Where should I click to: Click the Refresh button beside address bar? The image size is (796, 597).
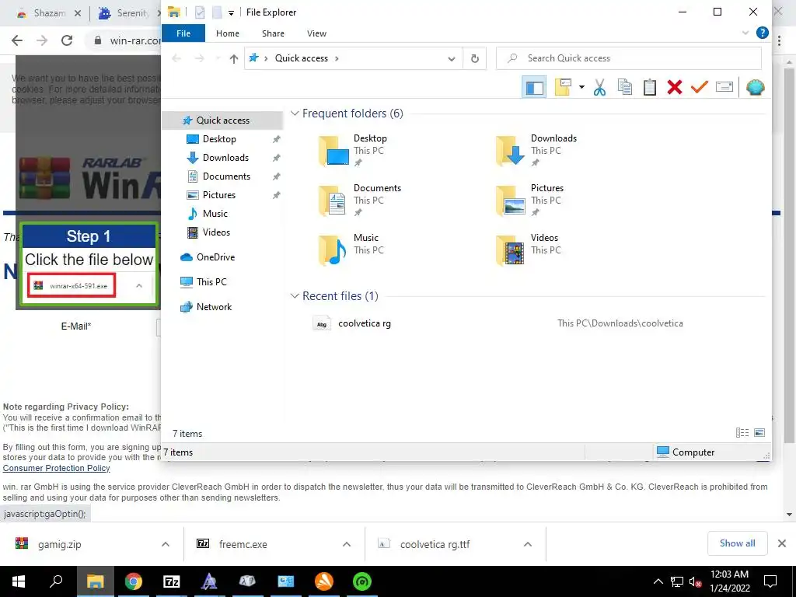(x=475, y=58)
